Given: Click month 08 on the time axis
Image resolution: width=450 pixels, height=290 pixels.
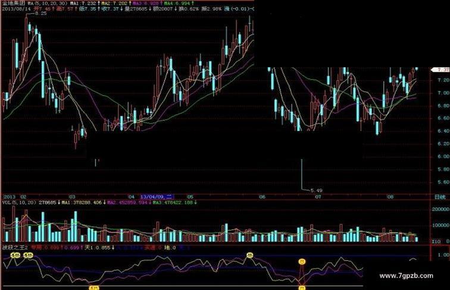Looking at the screenshot, I should 390,197.
